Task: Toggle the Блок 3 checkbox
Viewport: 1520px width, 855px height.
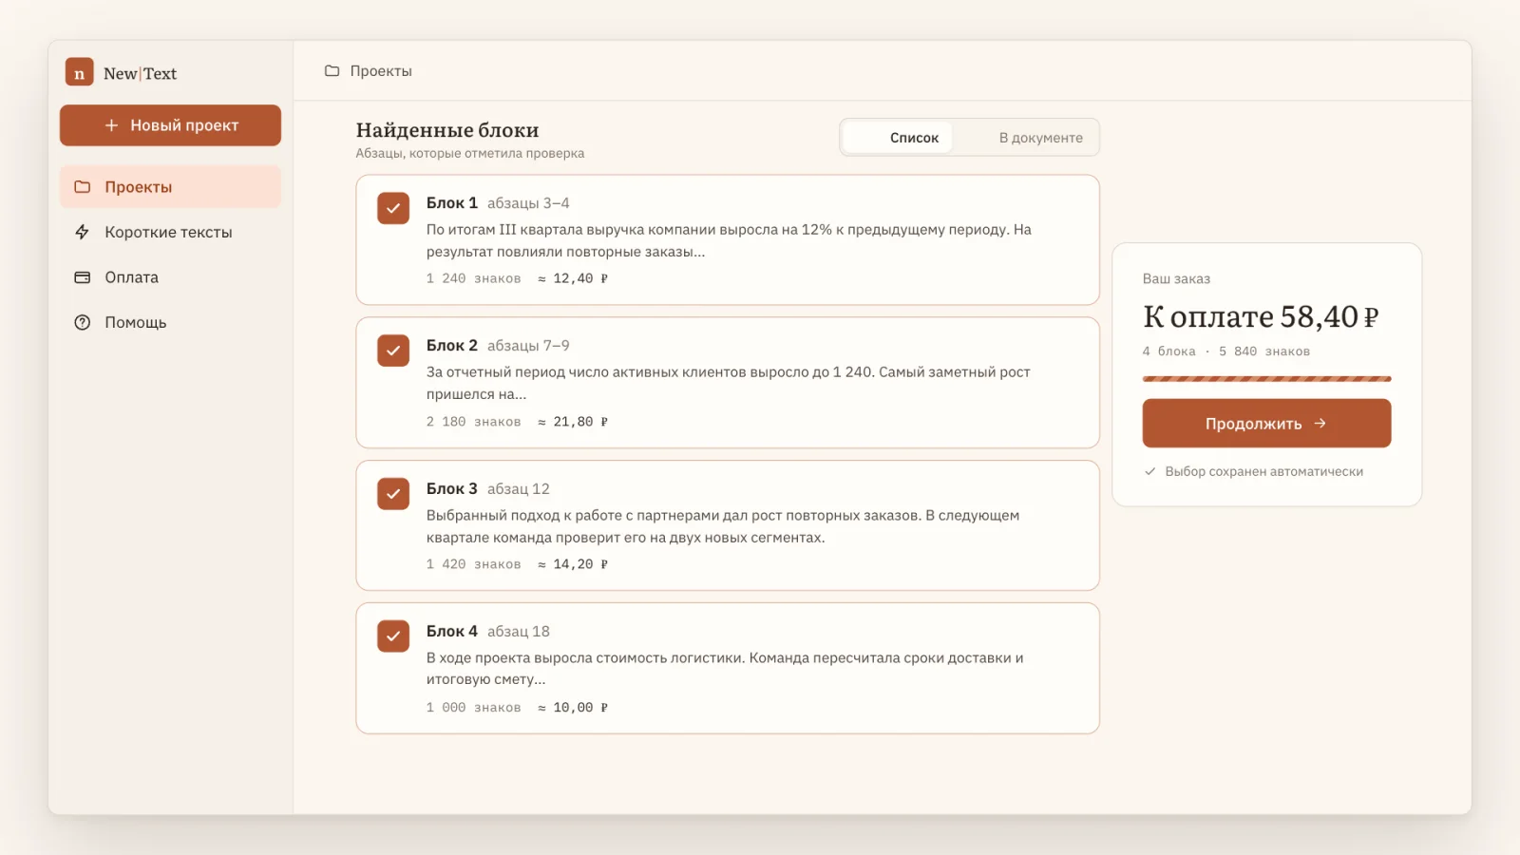Action: coord(393,494)
